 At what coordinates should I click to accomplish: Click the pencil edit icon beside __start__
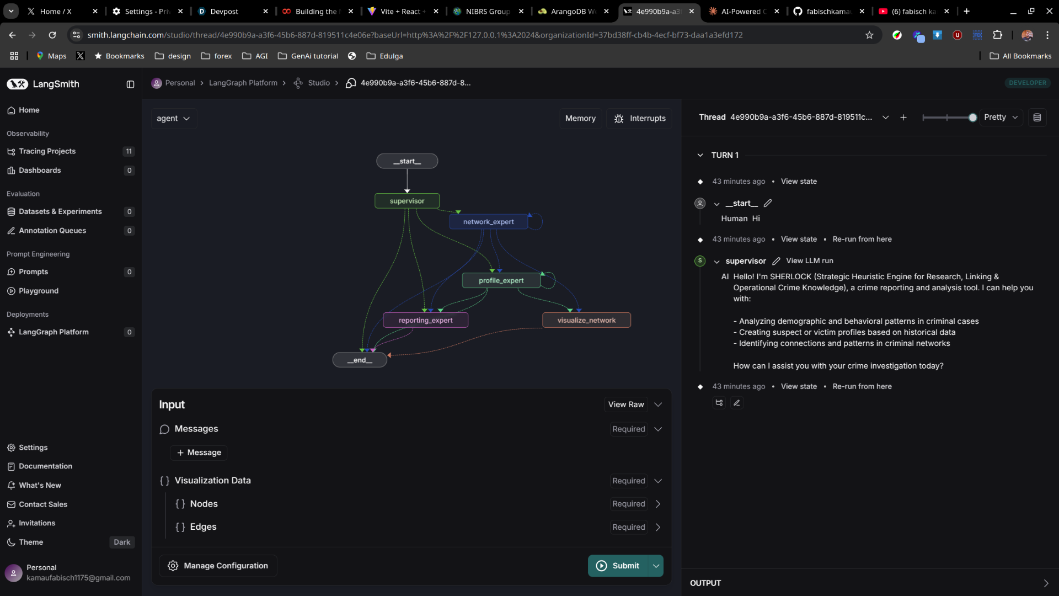(x=768, y=203)
